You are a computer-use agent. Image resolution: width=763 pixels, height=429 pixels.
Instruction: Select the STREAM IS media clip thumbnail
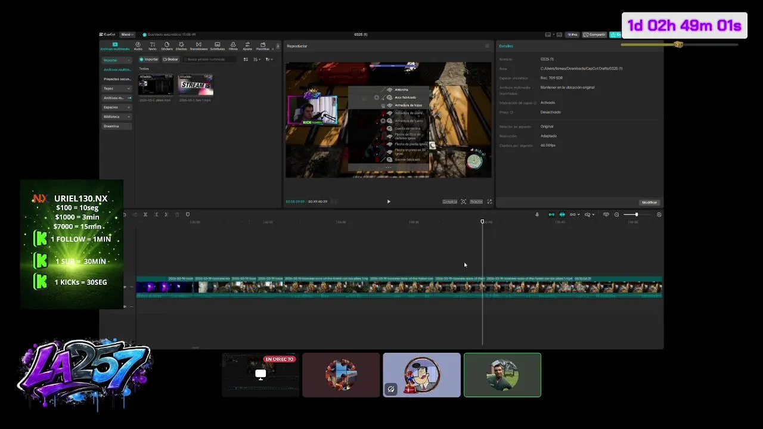coord(196,85)
